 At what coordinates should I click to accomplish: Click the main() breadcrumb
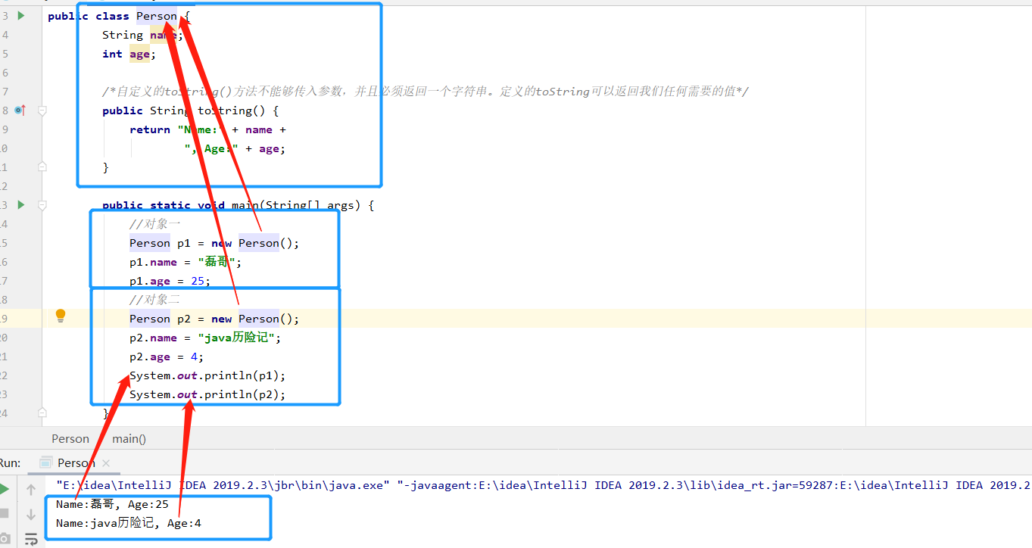(129, 438)
